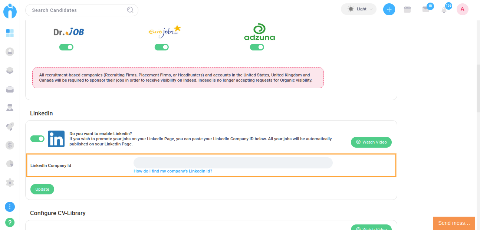Open the calendar icon in top bar
480x230 pixels.
tap(407, 10)
